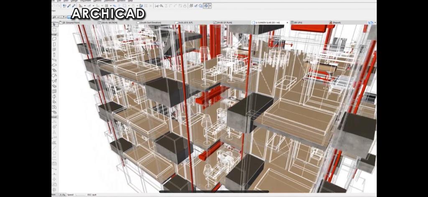428x197 pixels.
Task: Adjust the fly Speed slider
Action: [x=81, y=195]
